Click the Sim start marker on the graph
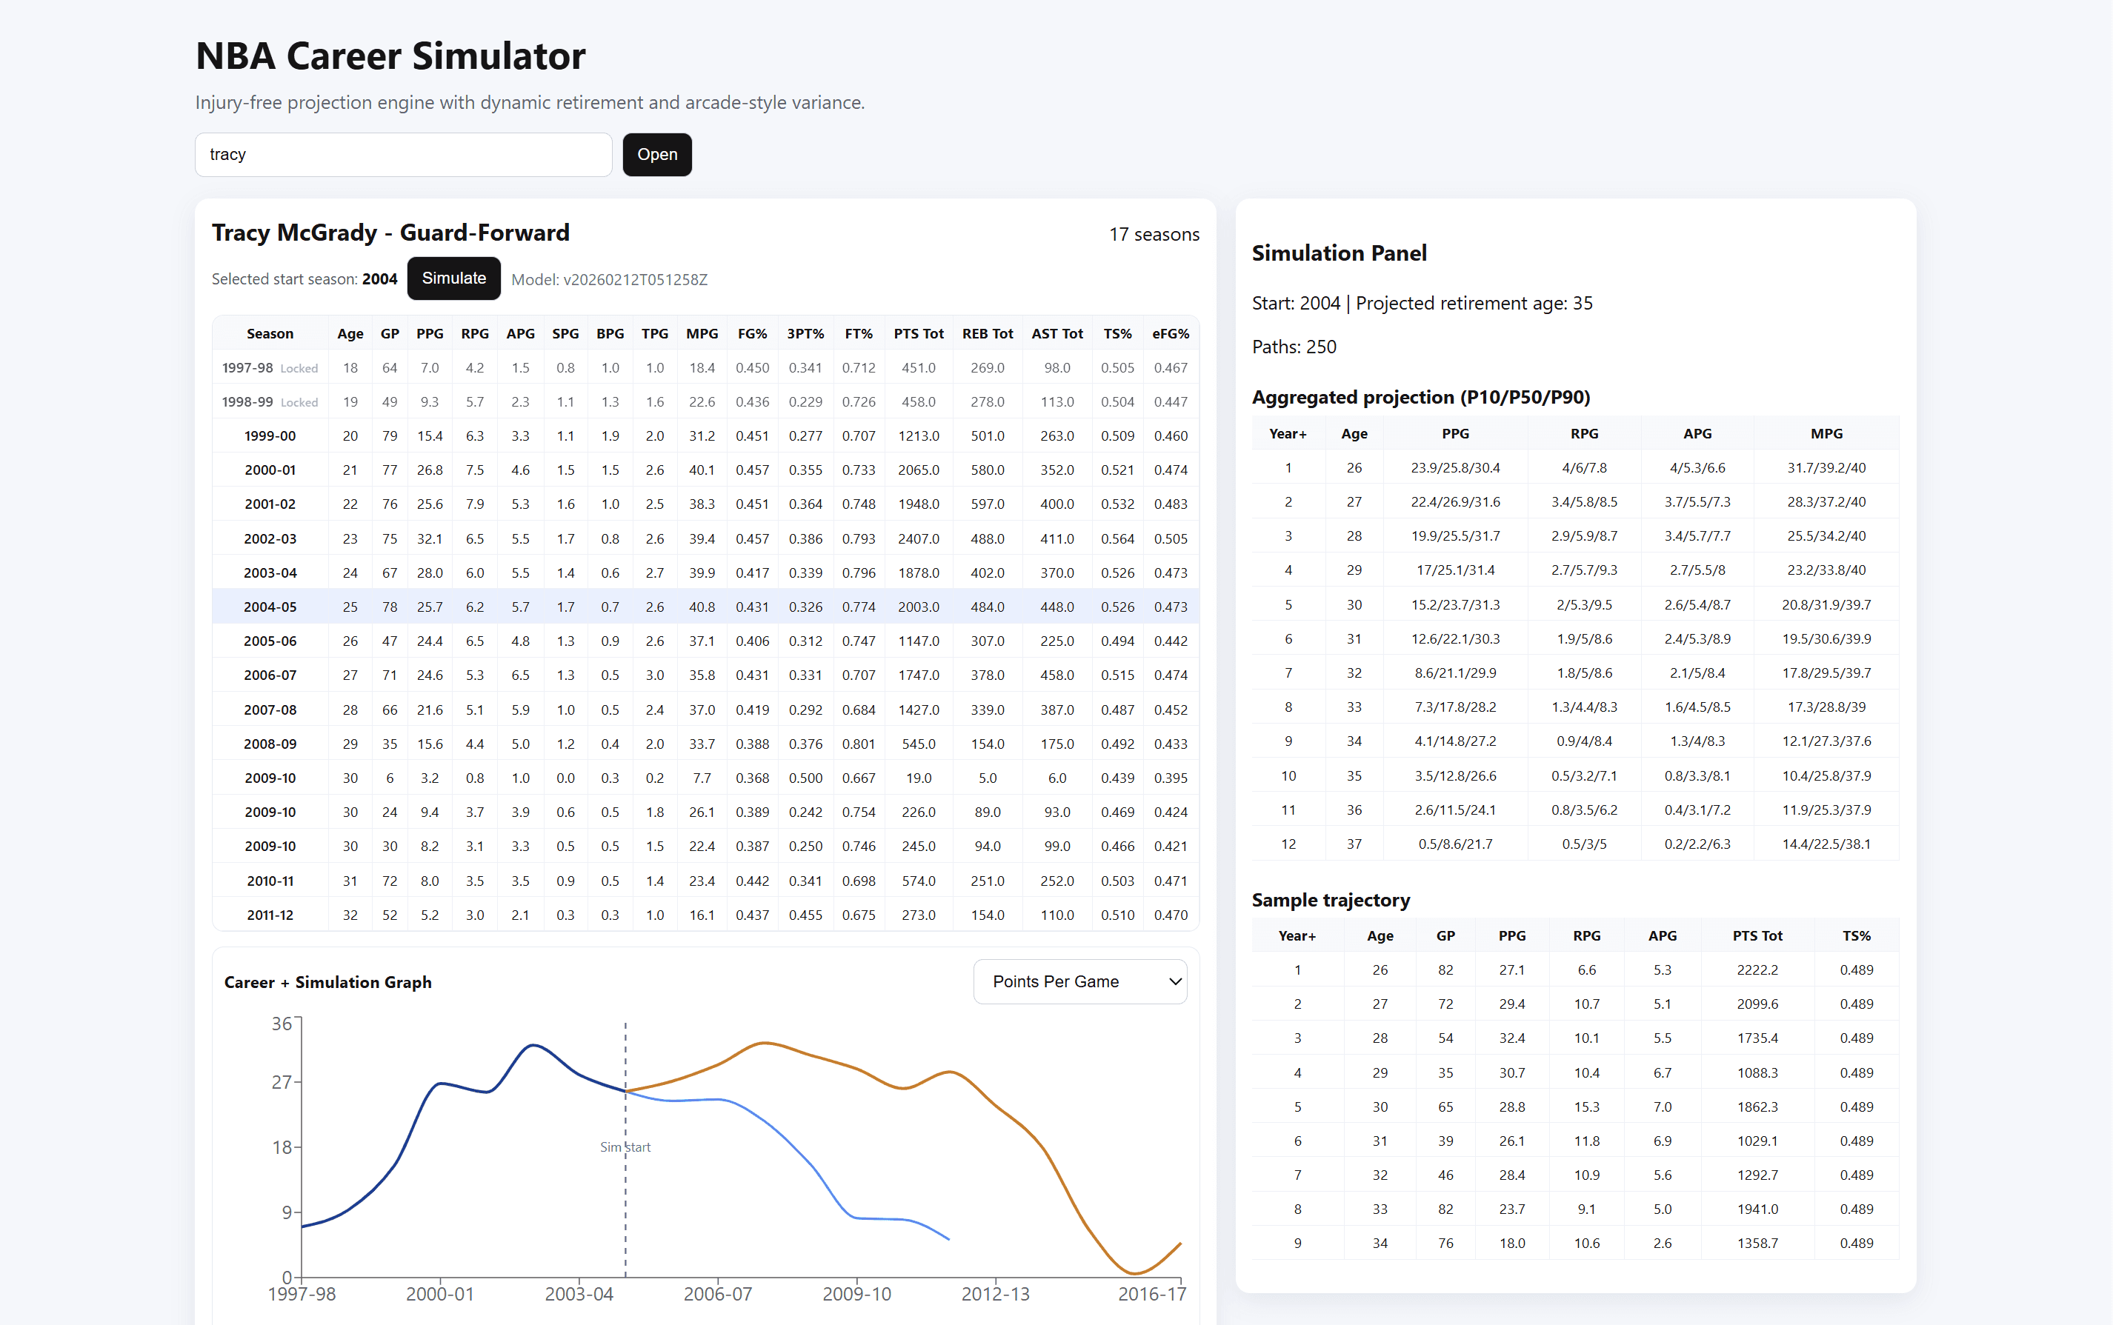The image size is (2113, 1325). (x=625, y=1147)
